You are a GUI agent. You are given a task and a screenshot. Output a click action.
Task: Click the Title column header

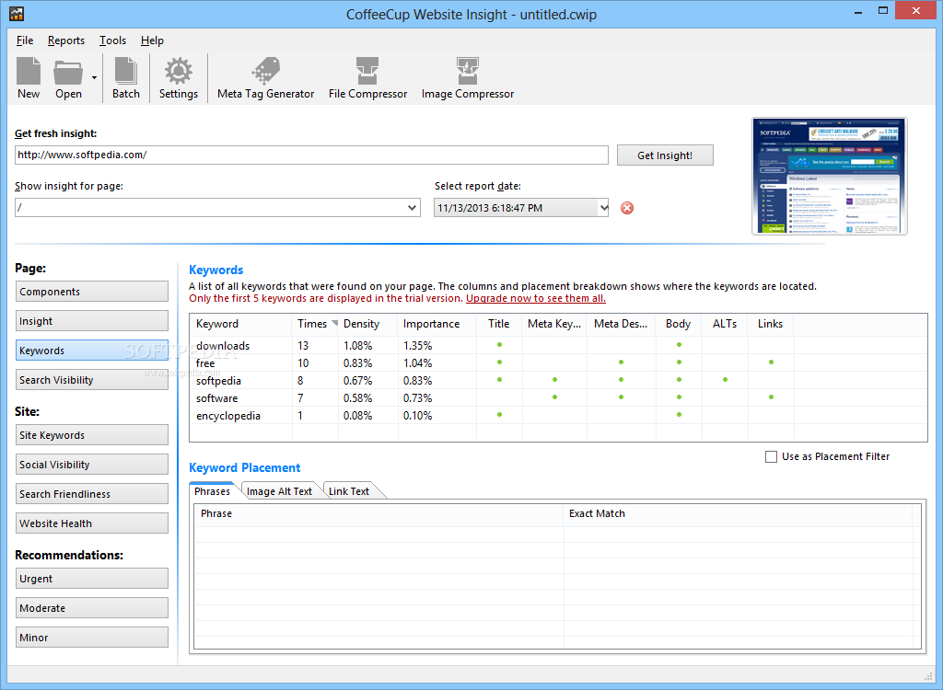(x=499, y=324)
